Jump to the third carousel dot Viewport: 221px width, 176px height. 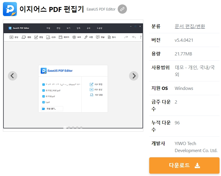coord(73,127)
